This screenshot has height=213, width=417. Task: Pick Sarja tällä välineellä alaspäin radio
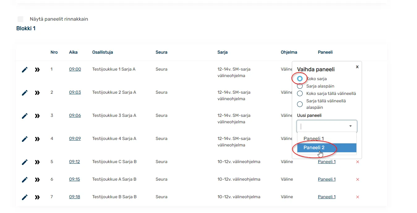click(300, 104)
